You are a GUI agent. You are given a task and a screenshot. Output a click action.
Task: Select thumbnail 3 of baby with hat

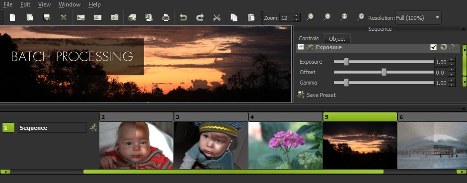click(211, 145)
